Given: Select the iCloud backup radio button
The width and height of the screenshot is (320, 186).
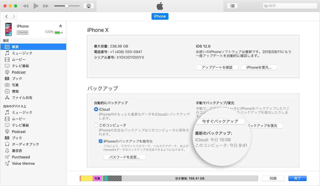Looking at the screenshot, I should click(x=96, y=109).
